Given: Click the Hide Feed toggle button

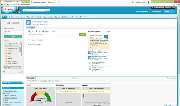Looking at the screenshot, I should pos(31,28).
